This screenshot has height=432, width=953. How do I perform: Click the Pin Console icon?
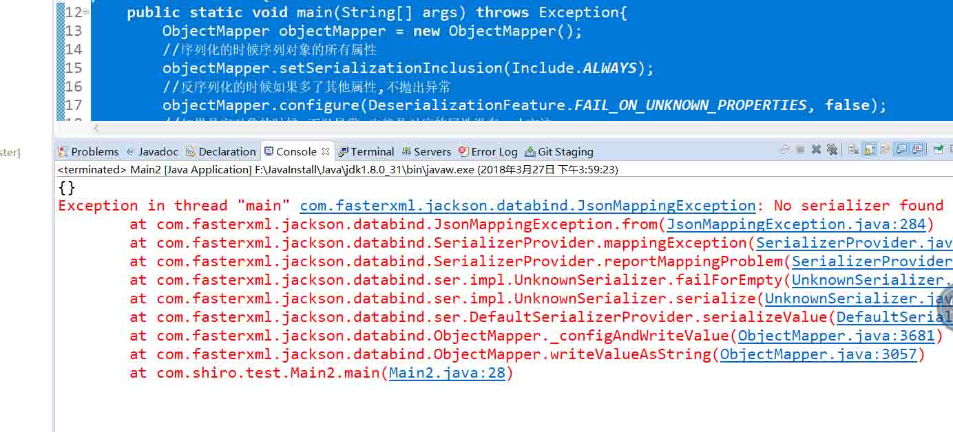click(x=938, y=149)
